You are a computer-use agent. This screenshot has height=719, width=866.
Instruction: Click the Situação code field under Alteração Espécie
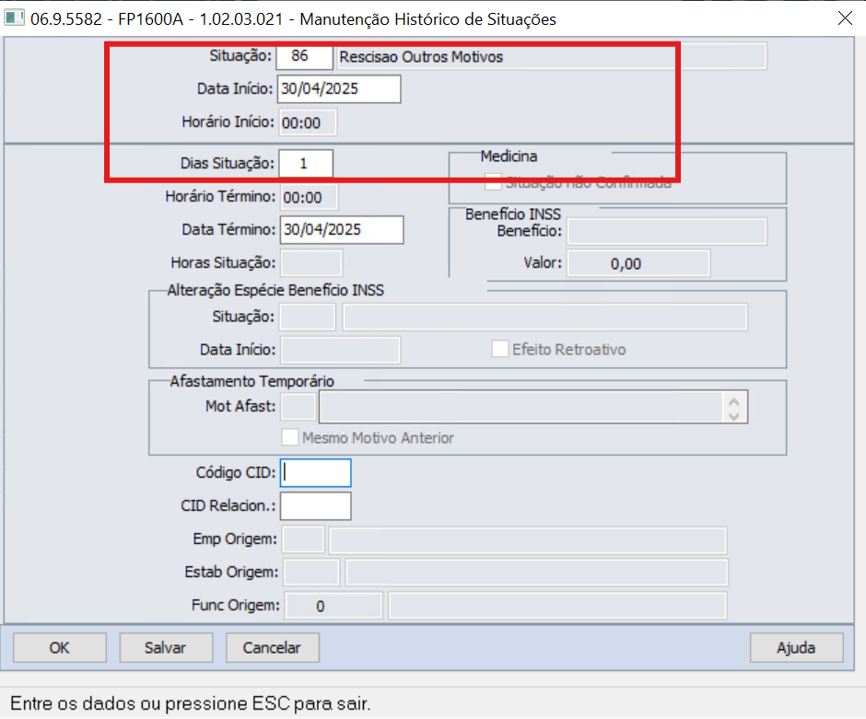point(308,317)
